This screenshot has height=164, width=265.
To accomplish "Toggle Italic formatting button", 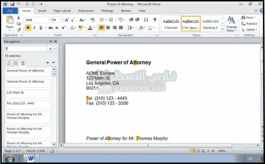I will 34,28.
